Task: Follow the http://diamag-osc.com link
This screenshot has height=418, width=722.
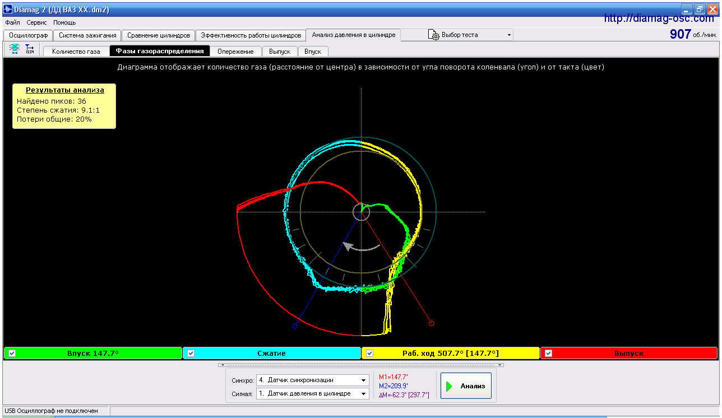Action: pos(659,18)
